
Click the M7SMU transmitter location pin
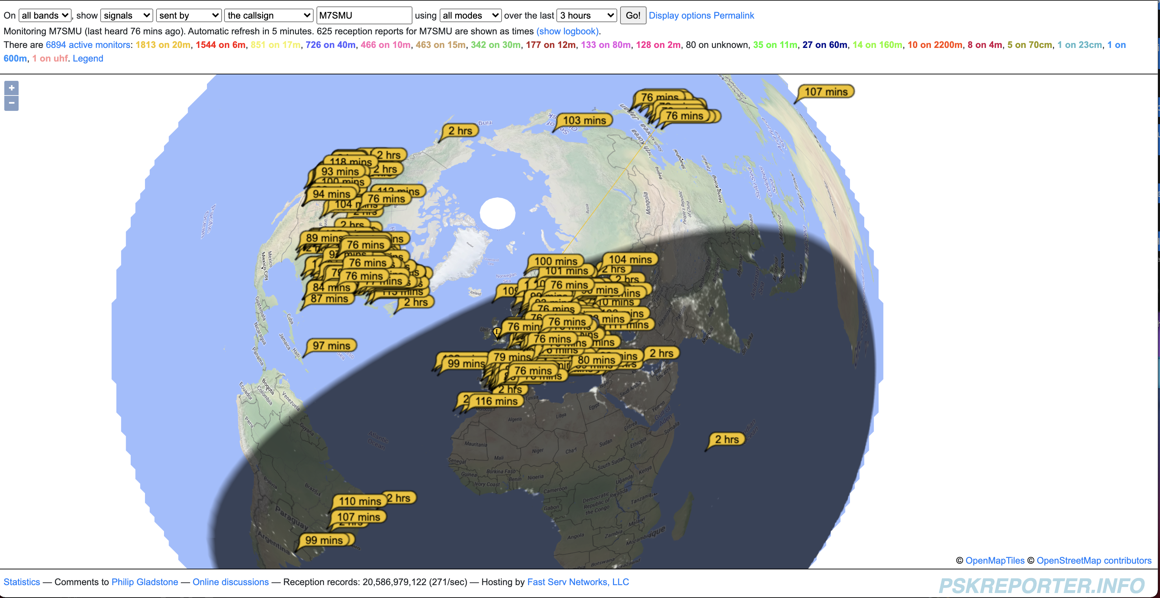(497, 333)
